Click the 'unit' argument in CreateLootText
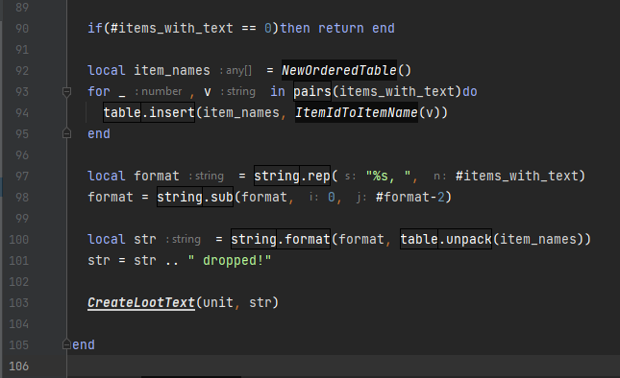The image size is (620, 378). tap(218, 302)
